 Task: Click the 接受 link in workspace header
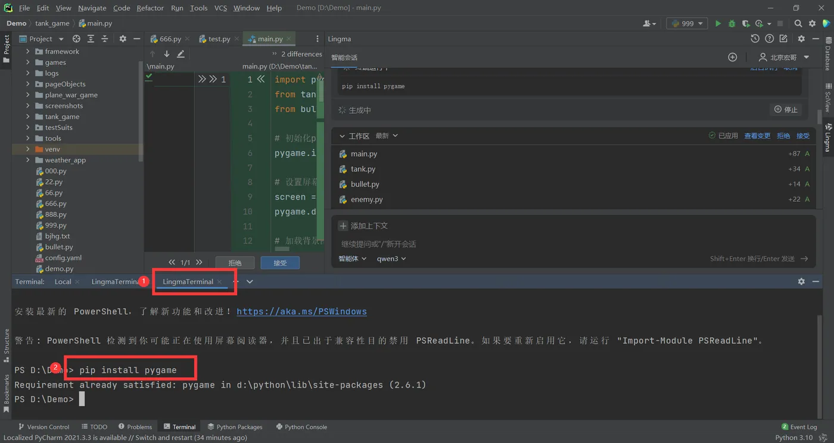[803, 136]
